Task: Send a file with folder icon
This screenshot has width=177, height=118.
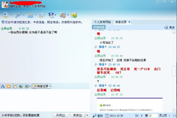Action: click(x=31, y=15)
